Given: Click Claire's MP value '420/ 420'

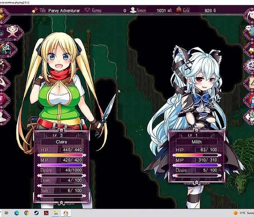Looking at the screenshot, I should point(72,160).
